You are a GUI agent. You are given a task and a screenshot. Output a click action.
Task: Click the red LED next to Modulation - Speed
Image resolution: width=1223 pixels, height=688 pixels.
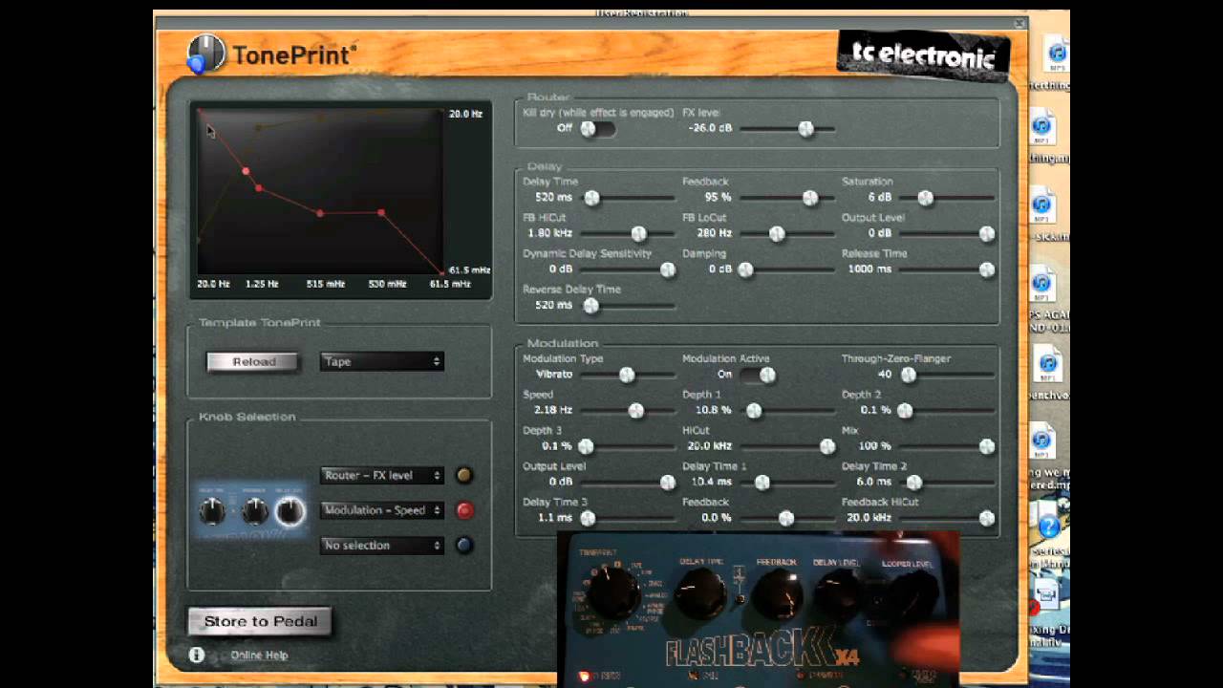[464, 510]
